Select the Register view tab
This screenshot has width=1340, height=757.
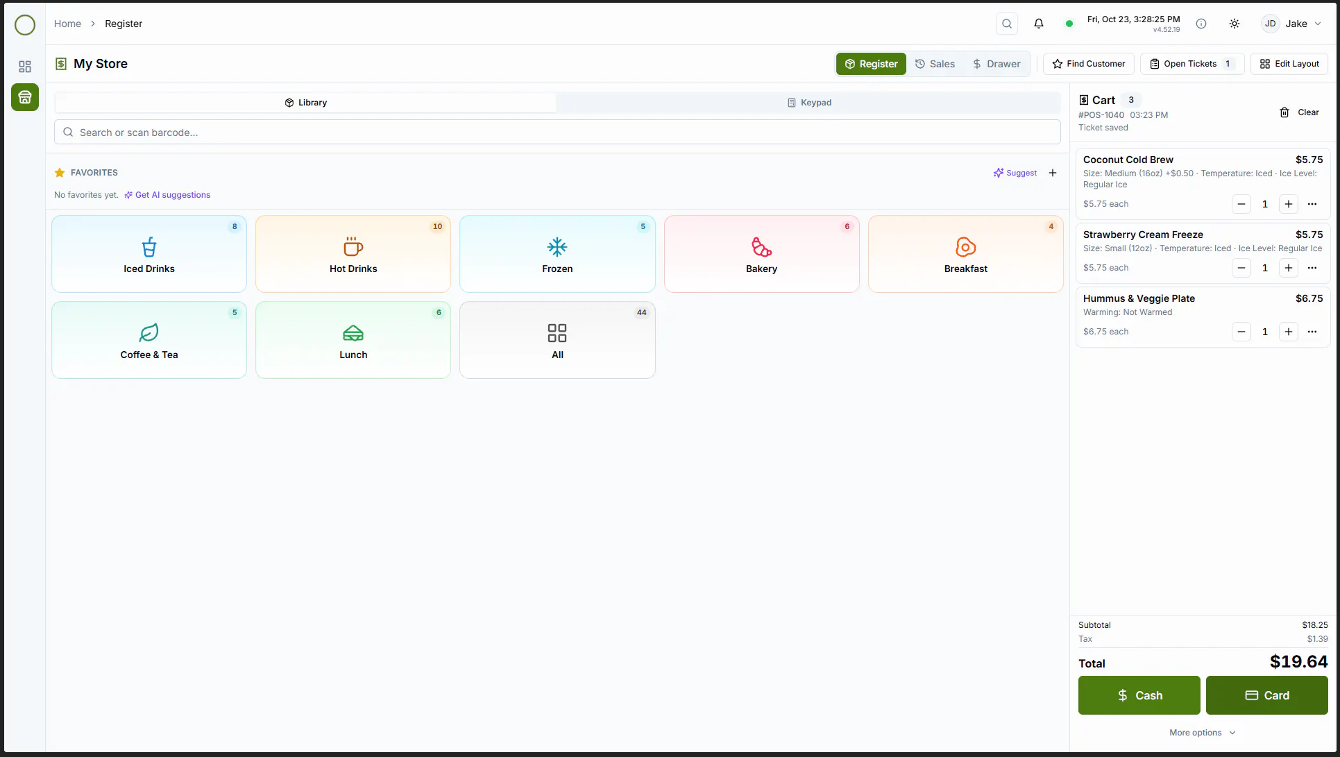pos(871,64)
